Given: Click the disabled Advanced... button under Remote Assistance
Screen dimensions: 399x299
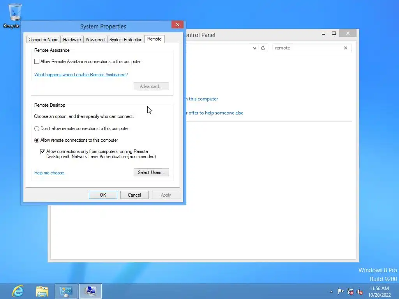Looking at the screenshot, I should tap(151, 86).
